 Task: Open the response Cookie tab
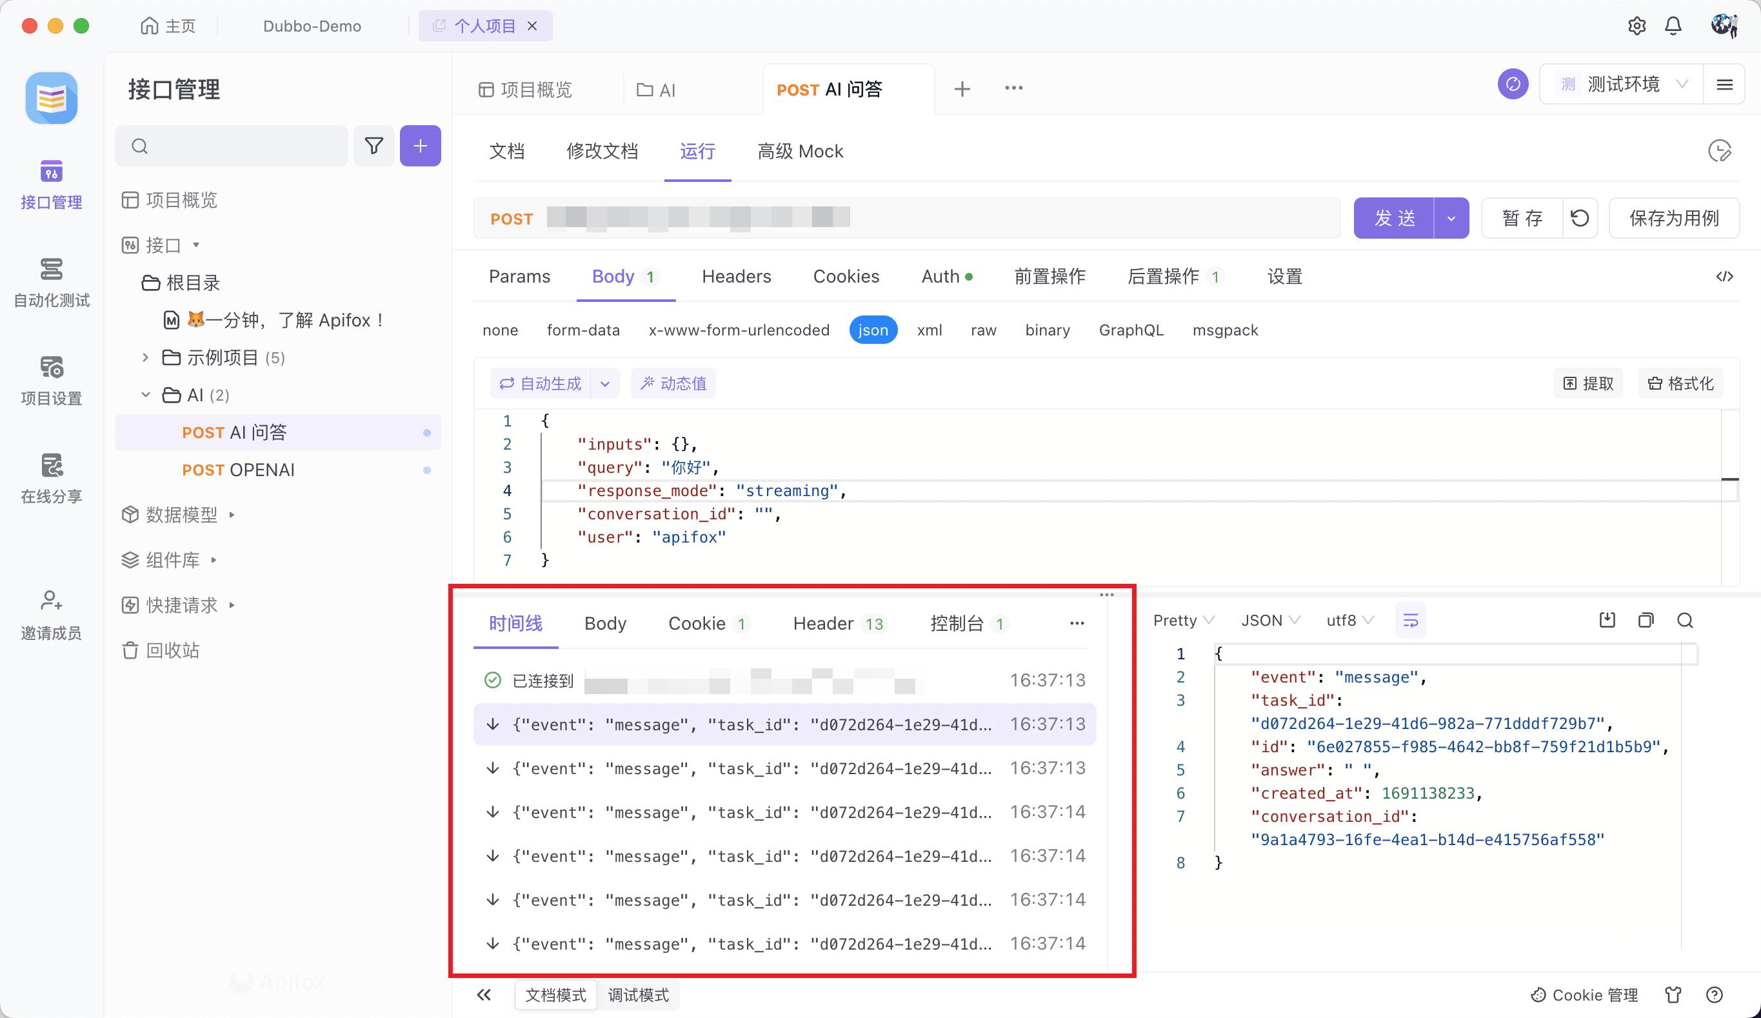(x=696, y=623)
